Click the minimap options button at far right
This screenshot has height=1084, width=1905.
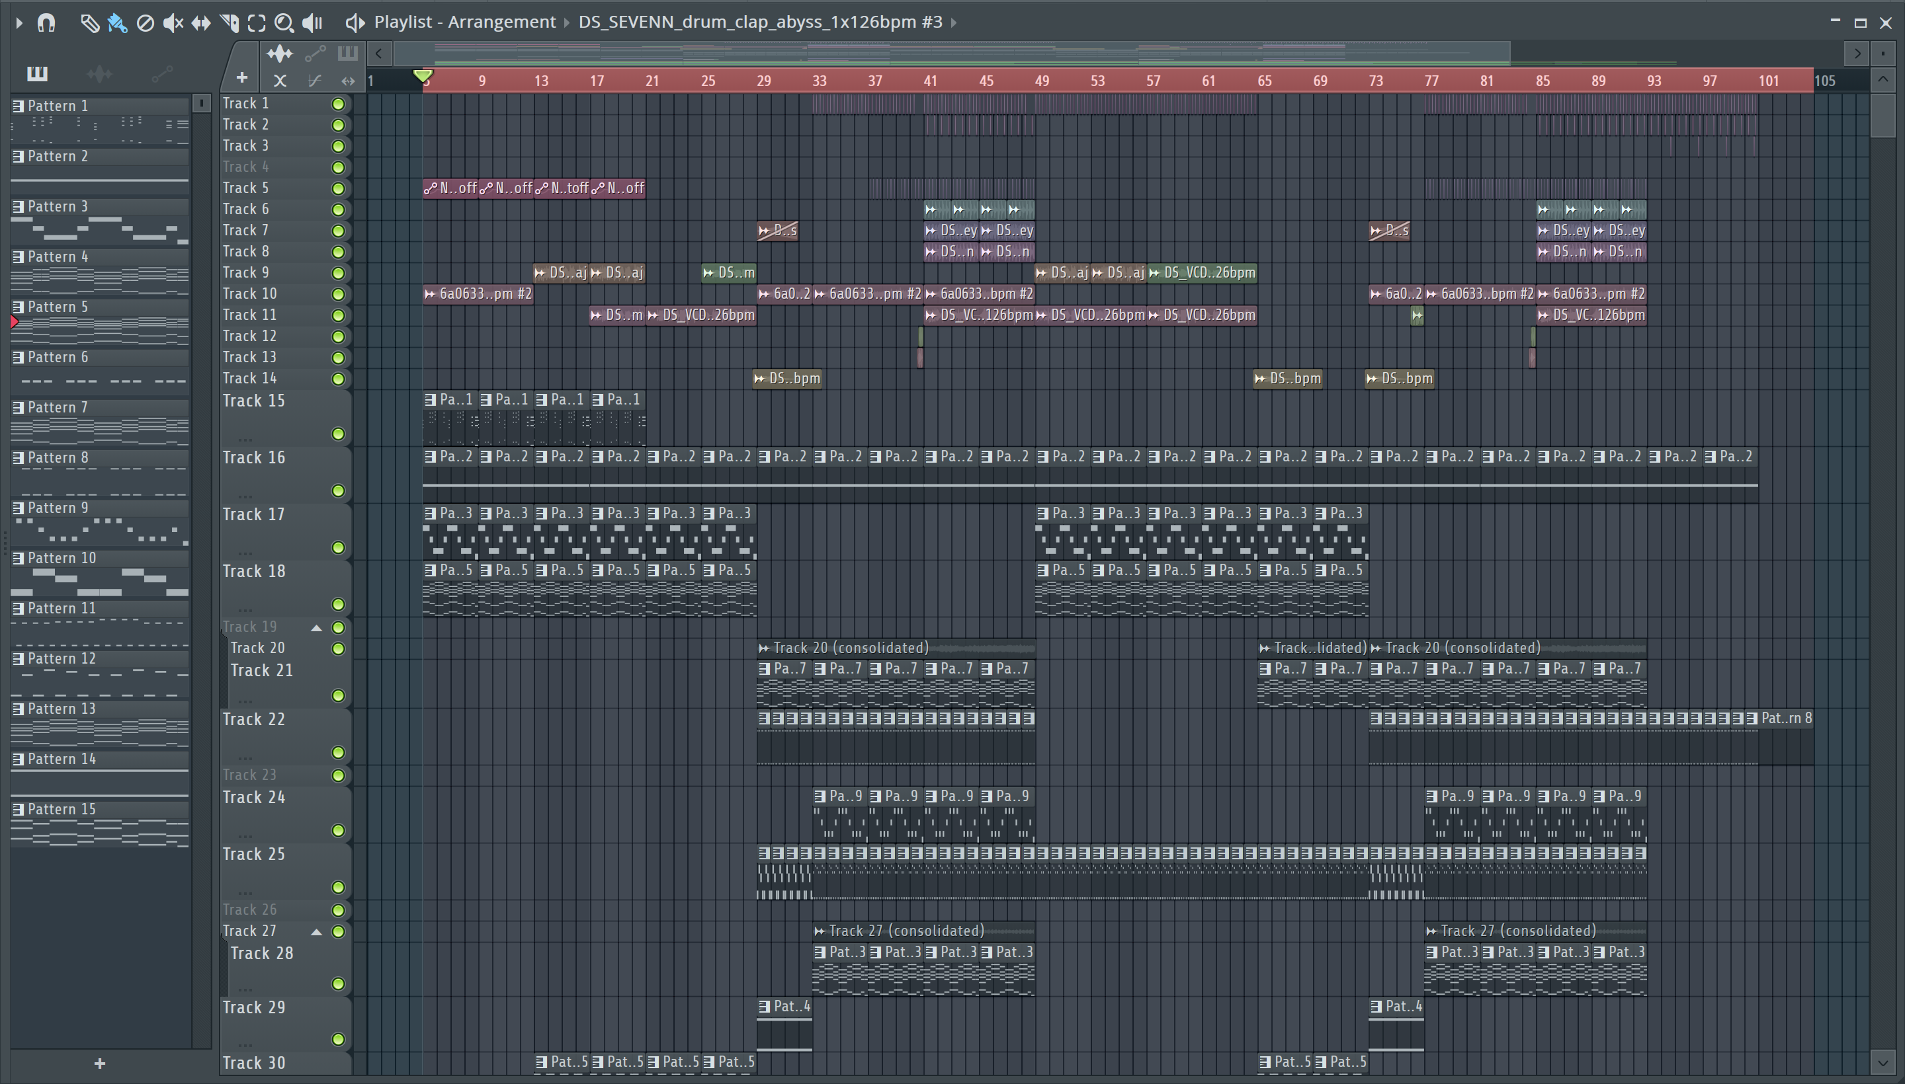click(x=1883, y=54)
